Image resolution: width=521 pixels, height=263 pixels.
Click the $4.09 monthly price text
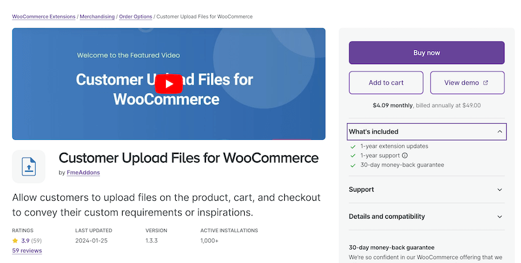coord(392,105)
